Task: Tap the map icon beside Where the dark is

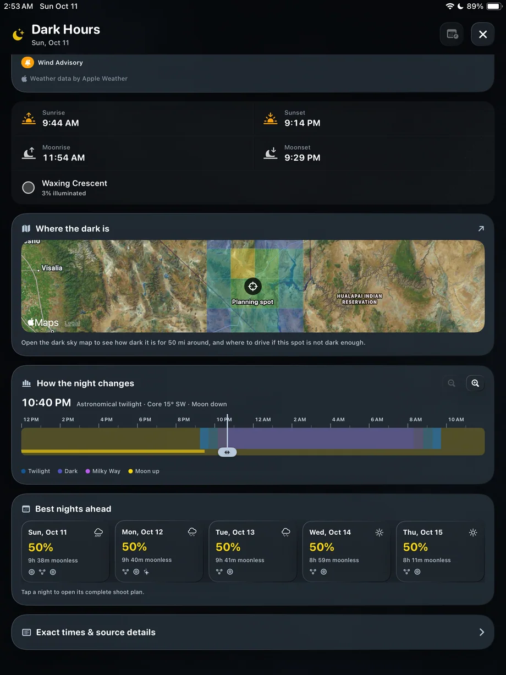Action: point(26,229)
